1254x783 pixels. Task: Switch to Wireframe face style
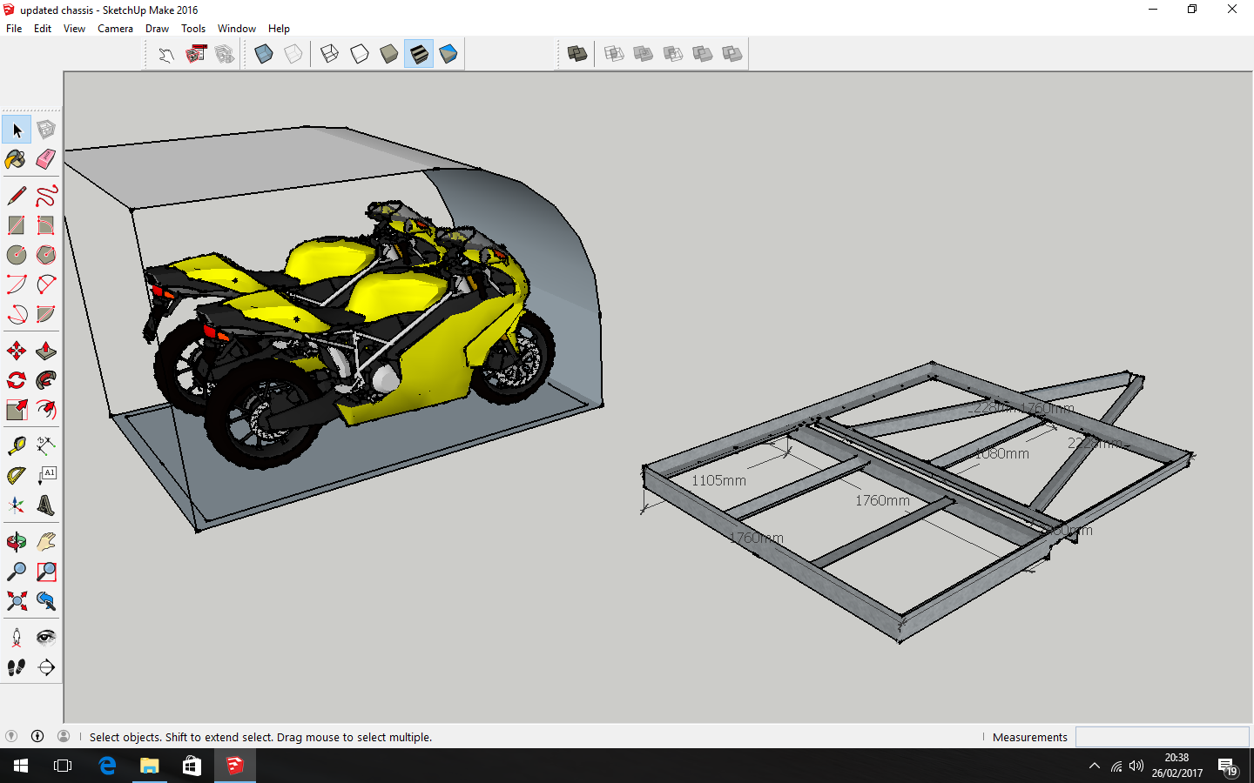coord(330,54)
